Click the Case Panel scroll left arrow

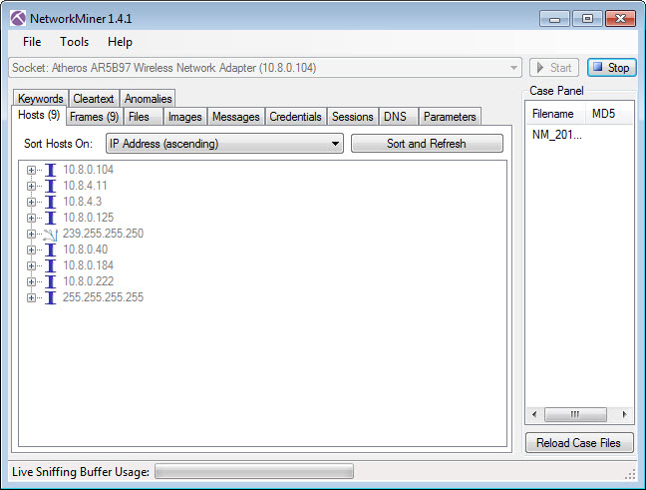[x=534, y=414]
